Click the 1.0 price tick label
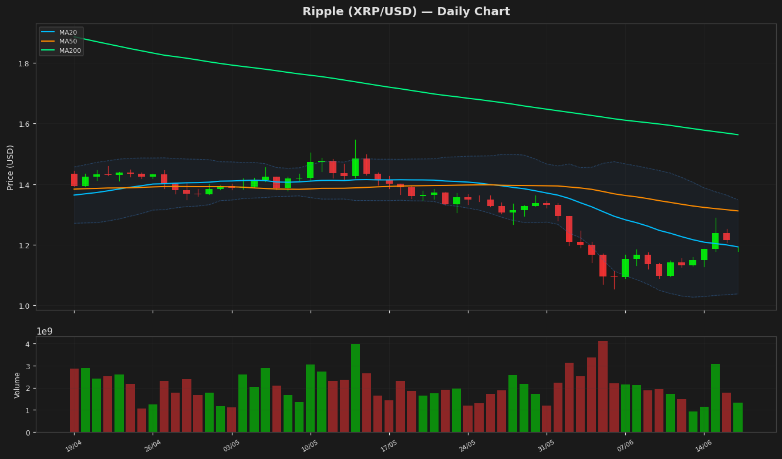Screen dimensions: 782x459 tap(25, 306)
